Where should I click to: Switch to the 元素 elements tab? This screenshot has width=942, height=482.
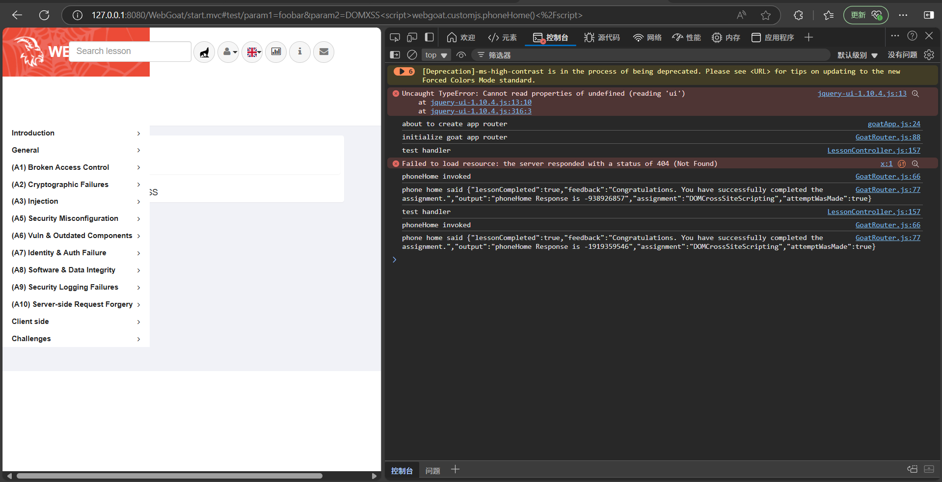(502, 37)
